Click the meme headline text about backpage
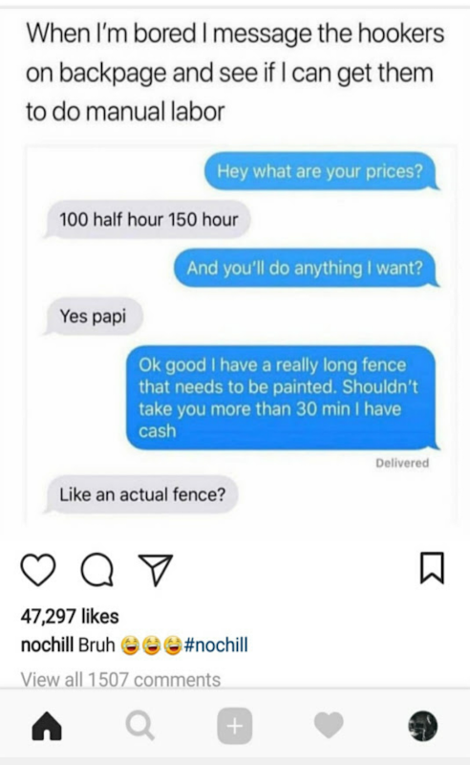Screen dimensions: 470x765 point(235,73)
